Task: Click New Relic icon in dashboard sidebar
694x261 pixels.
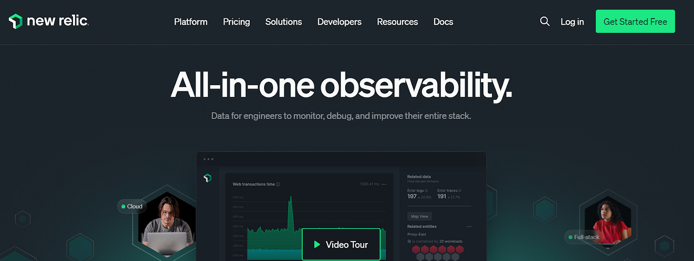Action: point(207,178)
